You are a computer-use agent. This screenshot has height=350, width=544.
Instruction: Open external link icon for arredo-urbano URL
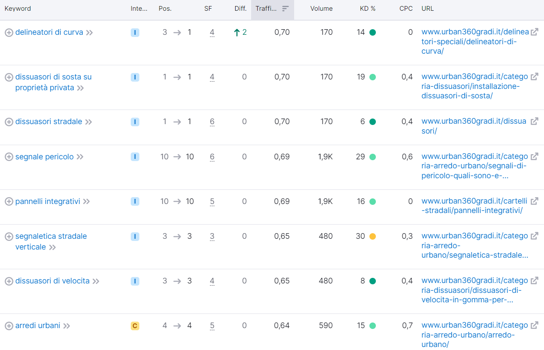[x=535, y=325]
